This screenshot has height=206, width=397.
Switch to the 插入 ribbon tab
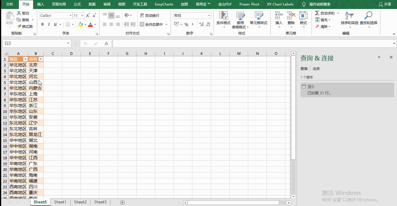(x=40, y=4)
